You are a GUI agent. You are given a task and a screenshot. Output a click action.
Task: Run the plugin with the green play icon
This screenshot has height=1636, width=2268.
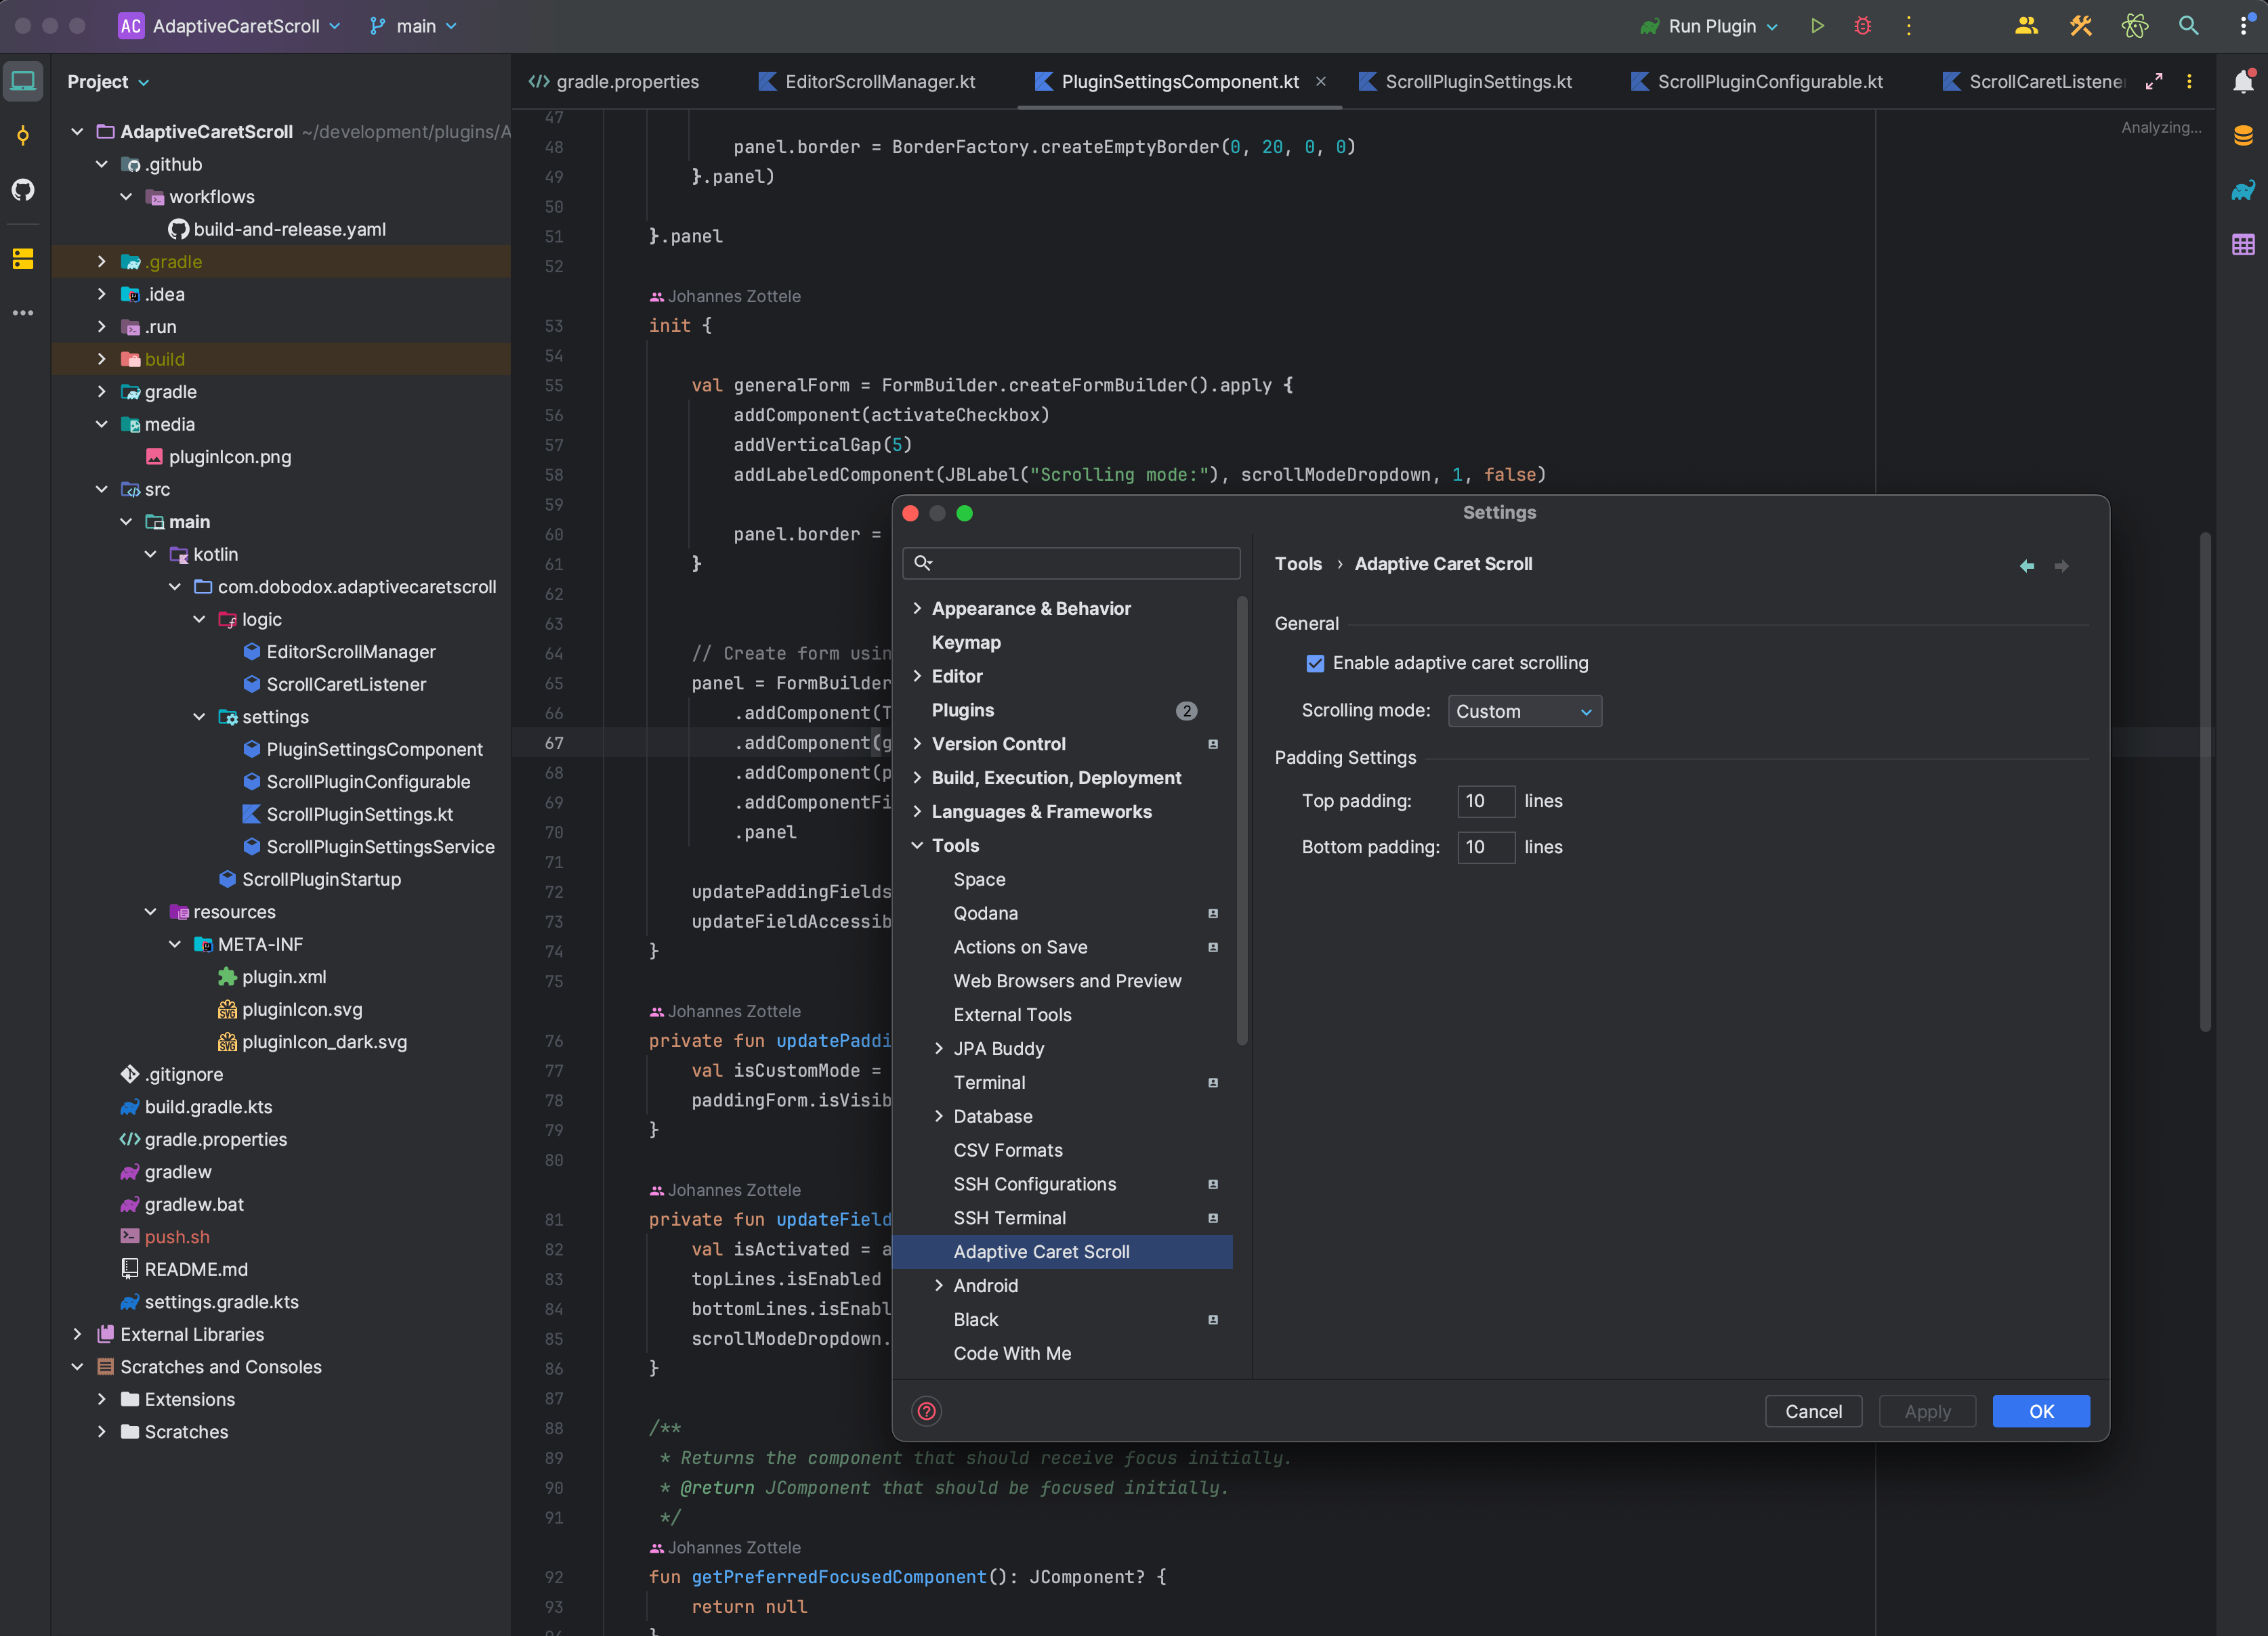pyautogui.click(x=1817, y=26)
